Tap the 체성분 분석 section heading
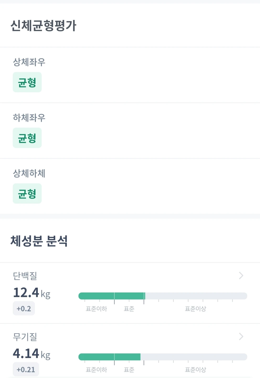Viewport: 260px width, 378px height. pyautogui.click(x=39, y=241)
